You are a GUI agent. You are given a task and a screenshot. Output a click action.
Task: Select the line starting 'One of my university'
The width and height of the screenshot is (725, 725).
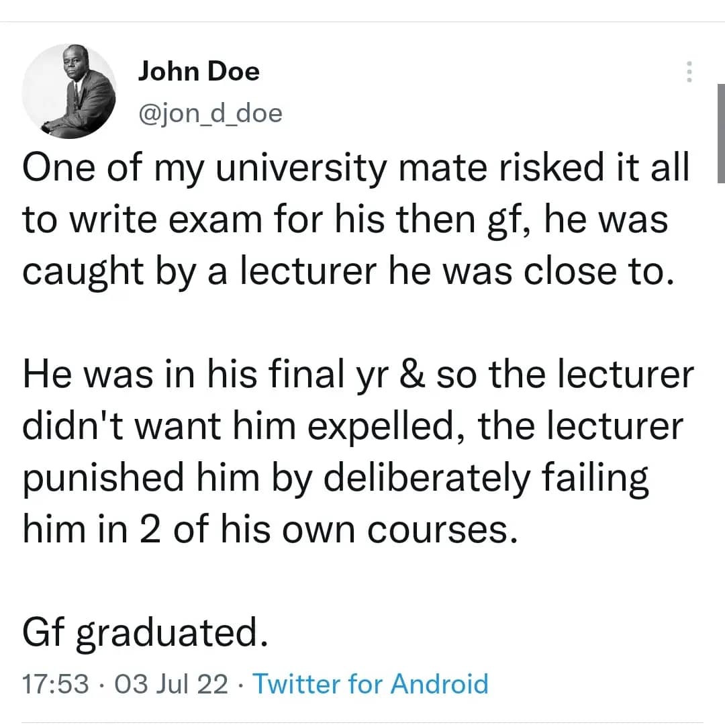coord(356,168)
